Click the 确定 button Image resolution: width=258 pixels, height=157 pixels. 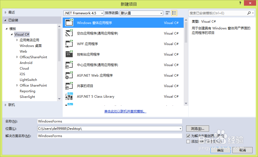220,150
